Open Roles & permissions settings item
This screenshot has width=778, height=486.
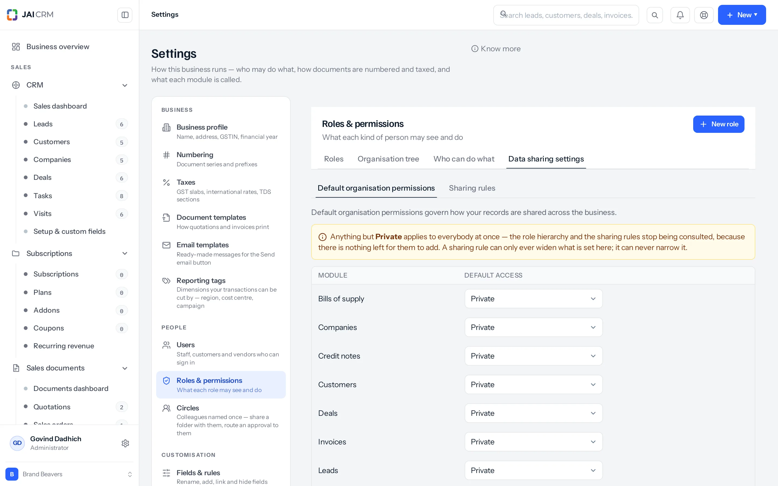[x=220, y=385]
